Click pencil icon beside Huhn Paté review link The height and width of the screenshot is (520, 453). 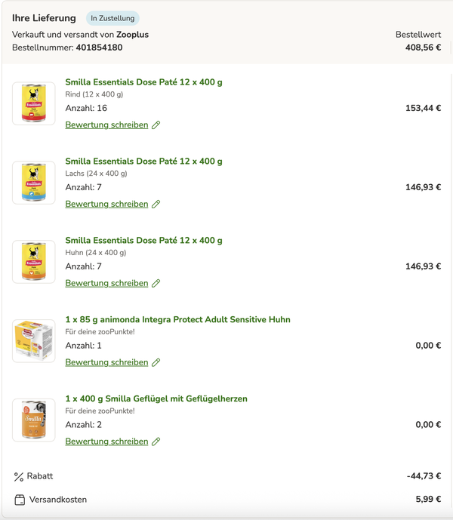pyautogui.click(x=156, y=283)
